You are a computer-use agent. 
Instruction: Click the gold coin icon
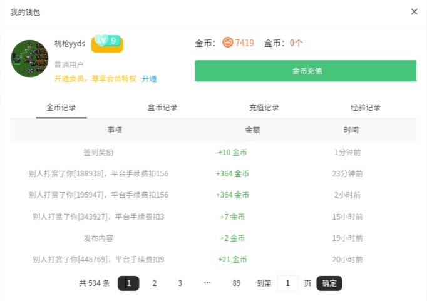[228, 43]
